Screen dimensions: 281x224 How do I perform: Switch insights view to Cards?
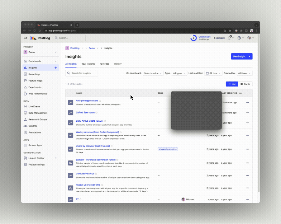(x=245, y=84)
